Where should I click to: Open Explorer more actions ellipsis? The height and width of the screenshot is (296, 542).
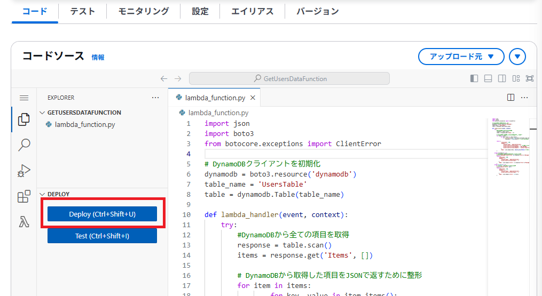[155, 98]
